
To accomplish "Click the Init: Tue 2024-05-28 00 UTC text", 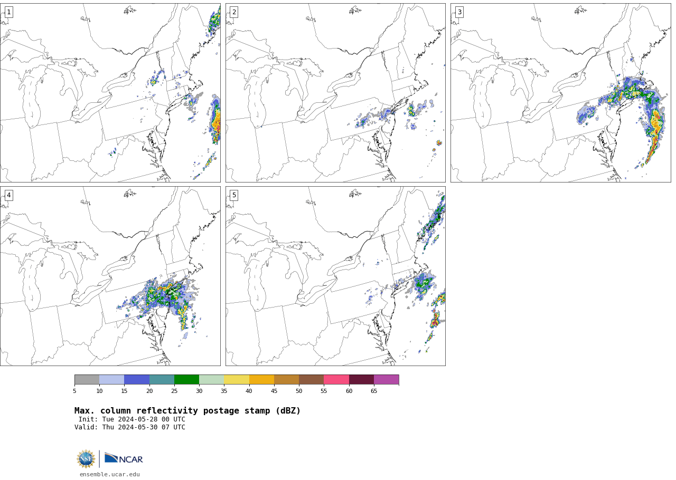I will coord(132,420).
